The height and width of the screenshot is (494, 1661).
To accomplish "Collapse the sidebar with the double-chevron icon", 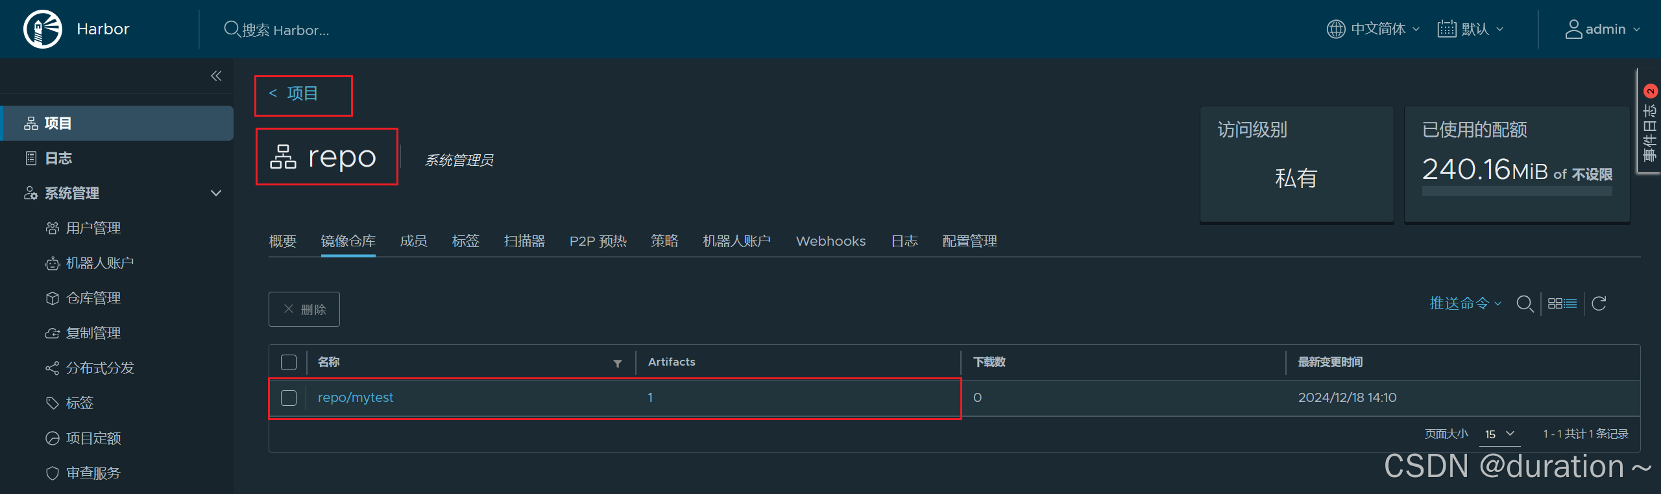I will [216, 76].
